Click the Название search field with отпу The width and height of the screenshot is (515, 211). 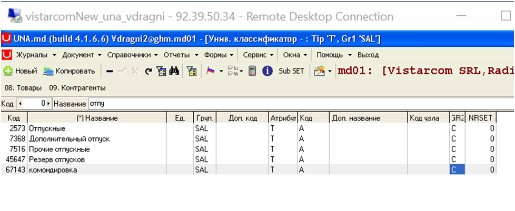tap(301, 104)
